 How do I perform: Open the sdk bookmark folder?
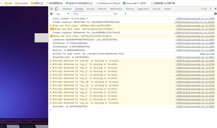click(8, 3)
